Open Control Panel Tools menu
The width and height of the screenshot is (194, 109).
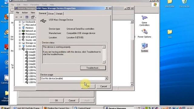[x=45, y=5]
